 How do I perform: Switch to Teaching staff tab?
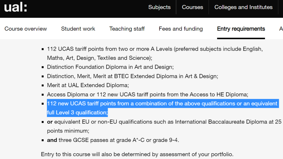pos(127,29)
